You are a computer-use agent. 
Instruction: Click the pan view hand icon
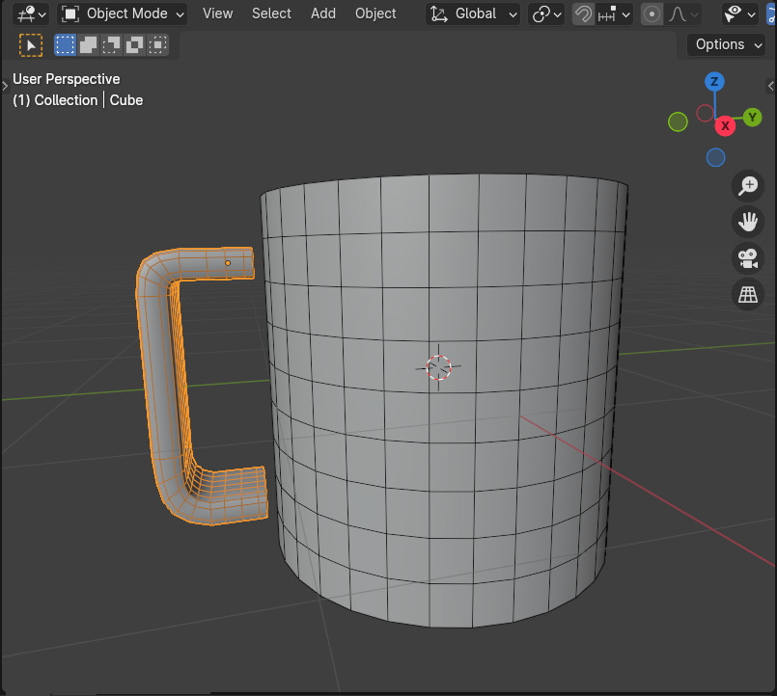pos(748,222)
